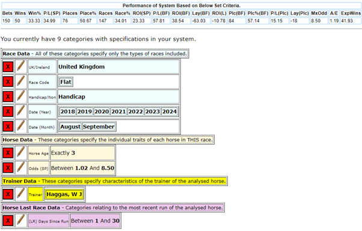Select the 2024 year tag
Viewport: 362px width, 231px height.
point(170,112)
